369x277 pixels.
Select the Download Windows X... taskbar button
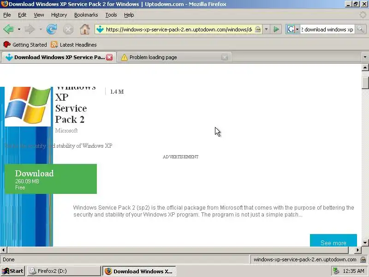[139, 271]
